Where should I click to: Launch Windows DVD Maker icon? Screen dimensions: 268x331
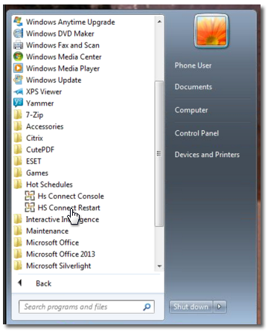tap(18, 33)
